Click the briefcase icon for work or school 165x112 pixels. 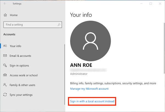(x=5, y=75)
